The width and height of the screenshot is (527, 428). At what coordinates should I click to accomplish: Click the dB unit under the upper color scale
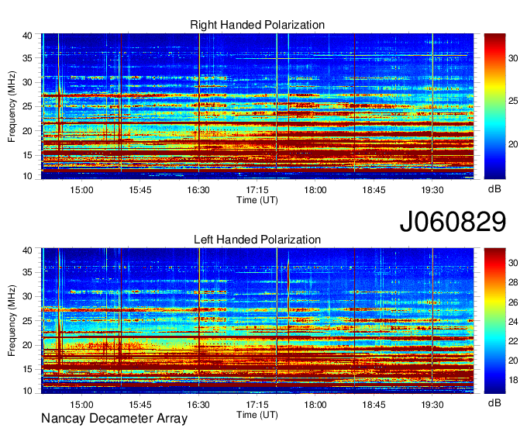pyautogui.click(x=494, y=189)
